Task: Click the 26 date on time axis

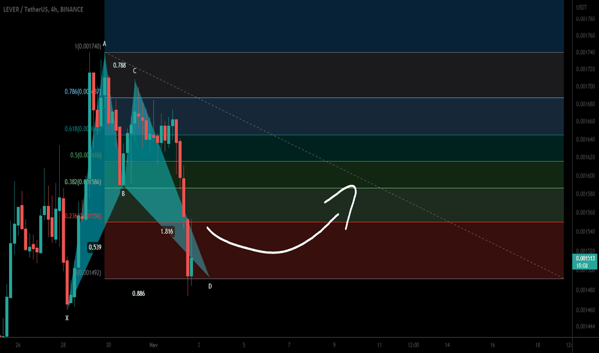Action: point(18,345)
